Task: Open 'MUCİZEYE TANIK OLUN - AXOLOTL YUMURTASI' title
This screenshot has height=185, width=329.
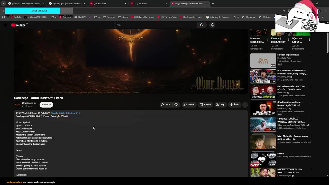Action: pos(290,171)
